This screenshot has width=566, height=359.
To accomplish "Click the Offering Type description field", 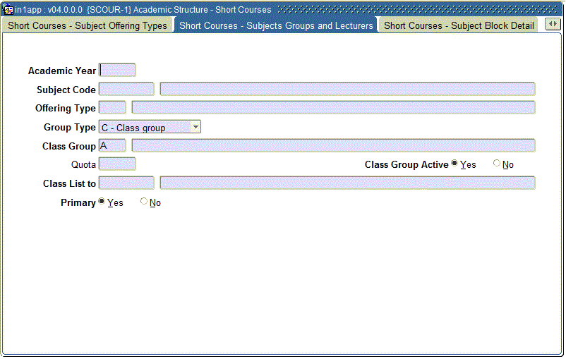I will tap(333, 107).
